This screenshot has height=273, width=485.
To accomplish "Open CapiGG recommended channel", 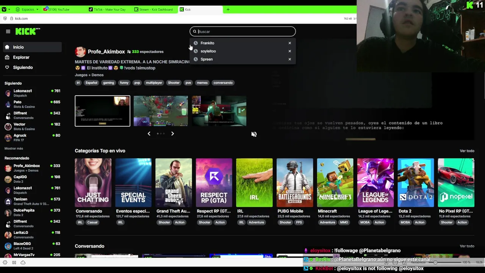I will coord(32,179).
